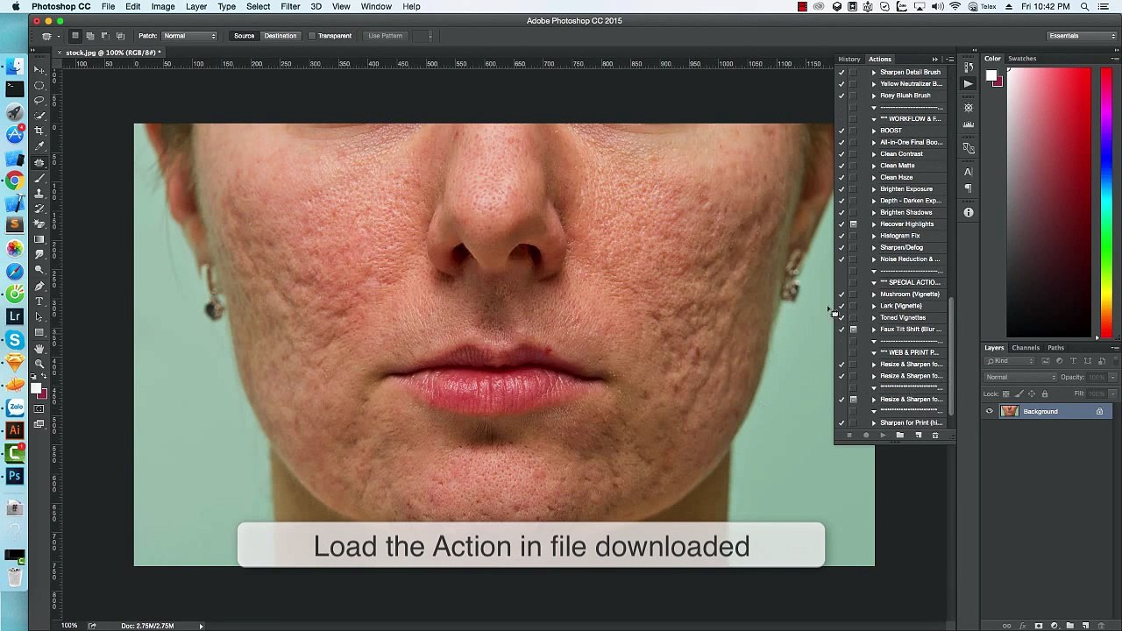Choose the Lasso tool
Screen dimensions: 1122x631
(39, 100)
